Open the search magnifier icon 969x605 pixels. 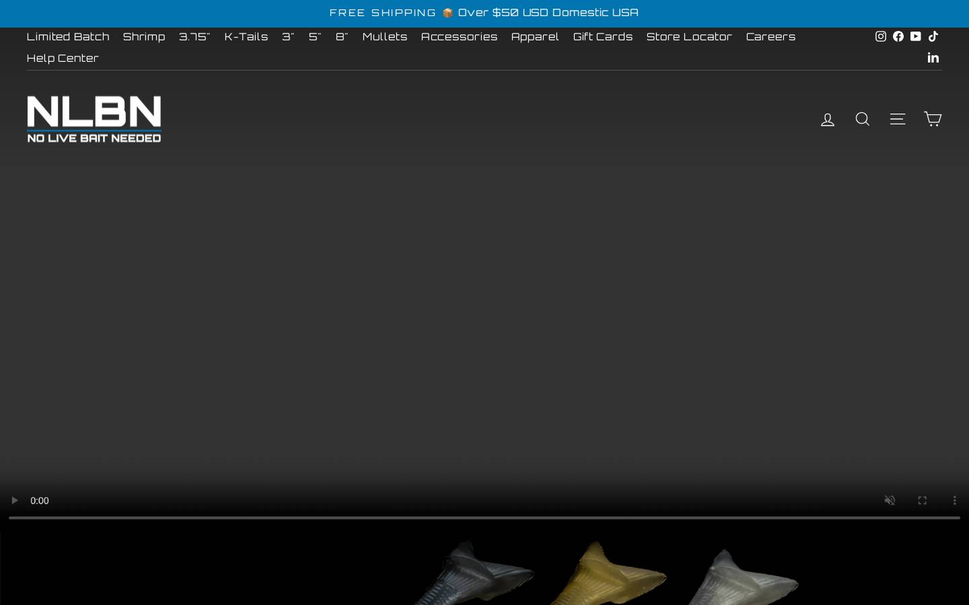click(x=863, y=119)
